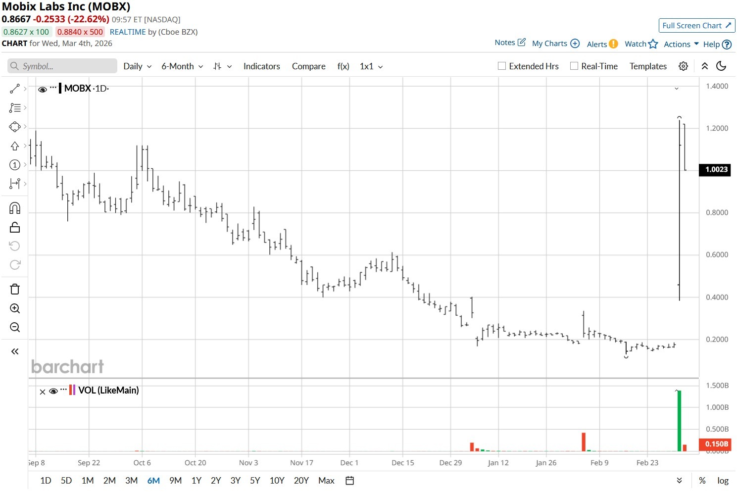Star MOBX to watch it
This screenshot has height=492, width=737.
pyautogui.click(x=653, y=44)
